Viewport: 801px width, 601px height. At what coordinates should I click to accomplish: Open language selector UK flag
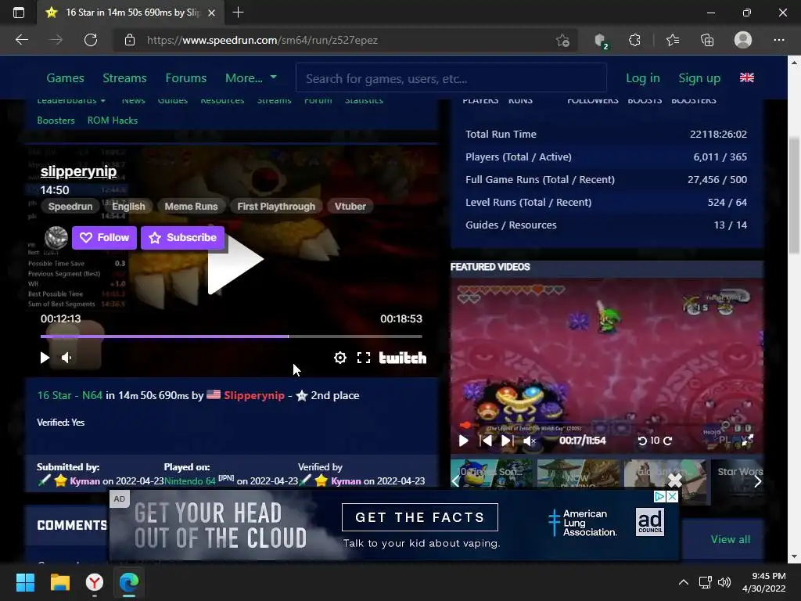(747, 77)
